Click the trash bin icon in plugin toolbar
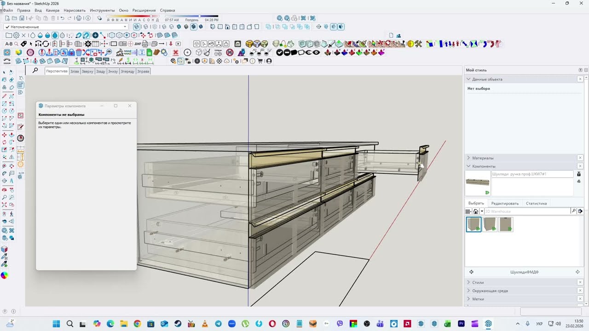 coord(79,52)
